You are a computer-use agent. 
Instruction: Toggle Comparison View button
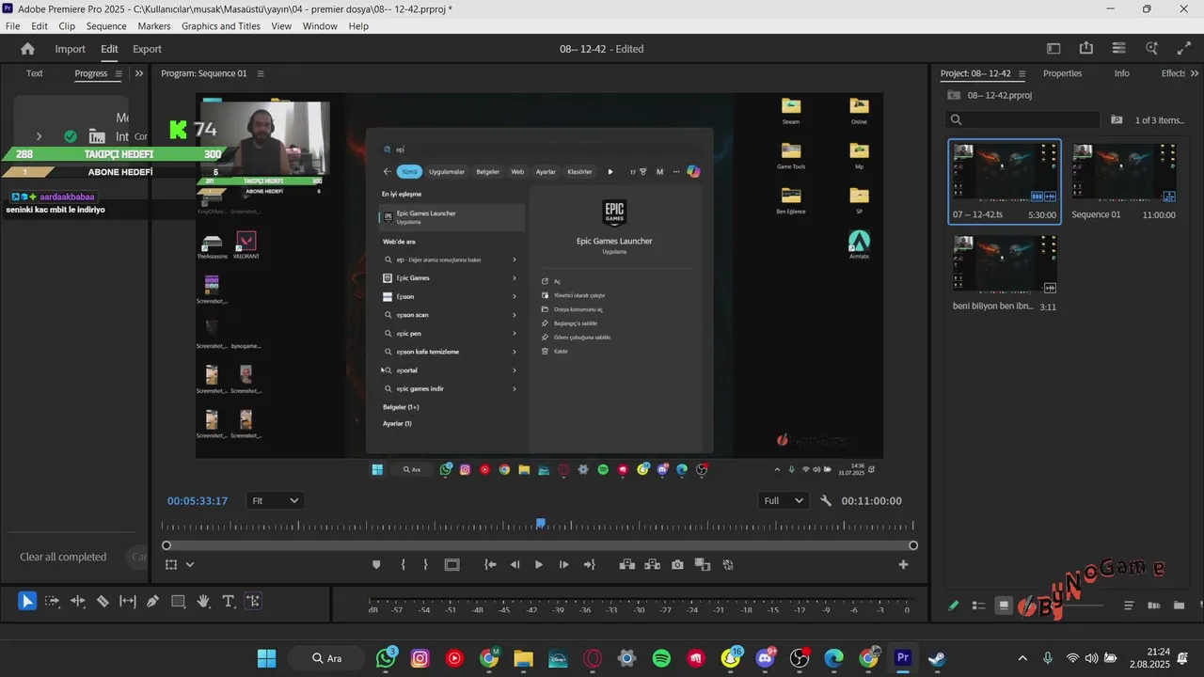pyautogui.click(x=703, y=564)
